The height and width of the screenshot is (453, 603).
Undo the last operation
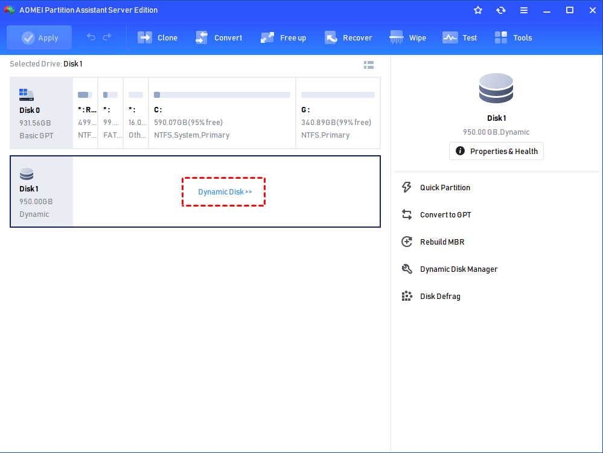91,37
